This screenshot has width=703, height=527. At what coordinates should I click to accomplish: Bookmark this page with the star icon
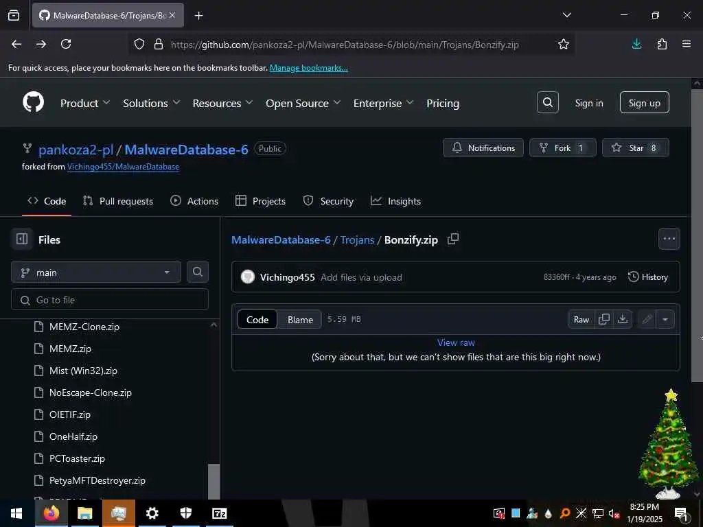tap(563, 45)
